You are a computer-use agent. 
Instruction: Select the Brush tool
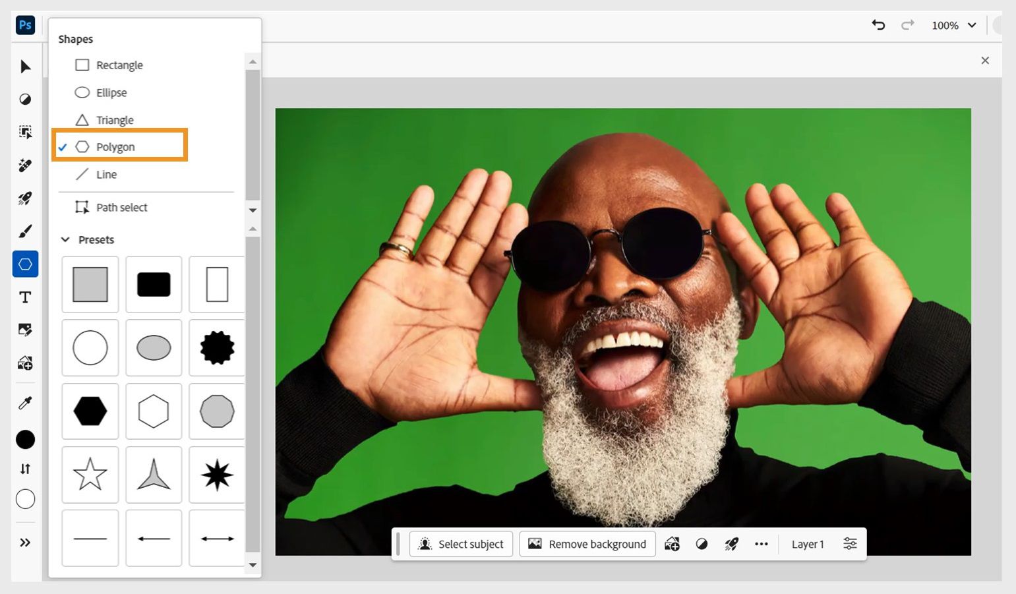click(x=25, y=231)
